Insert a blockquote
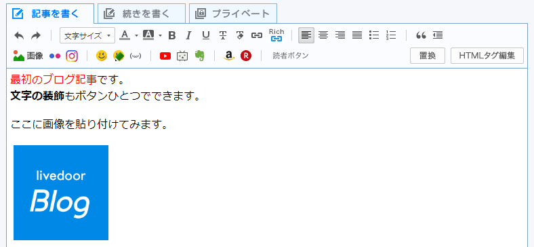This screenshot has width=534, height=247. pyautogui.click(x=421, y=35)
